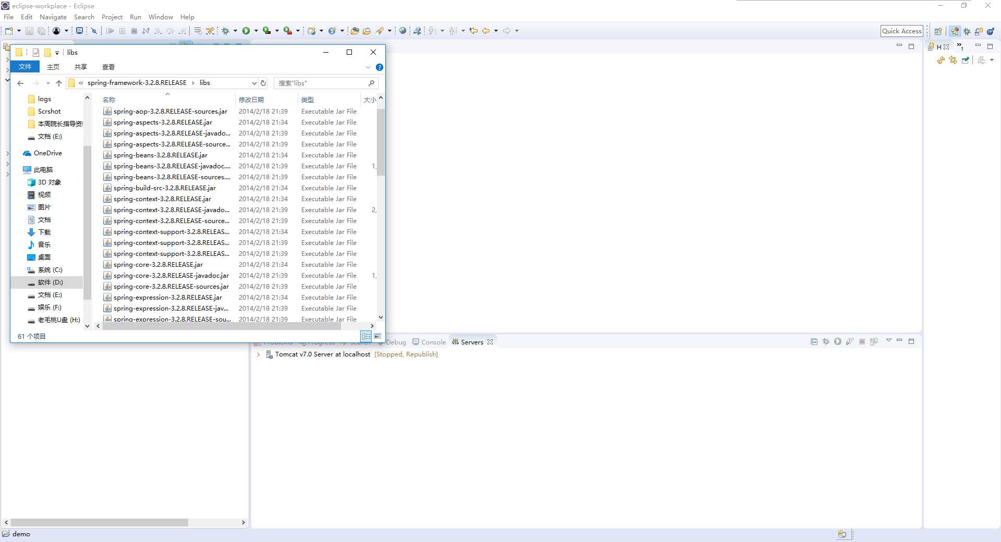Viewport: 1001px width, 542px height.
Task: Select the 文件 ribbon tab in Explorer
Action: (x=25, y=67)
